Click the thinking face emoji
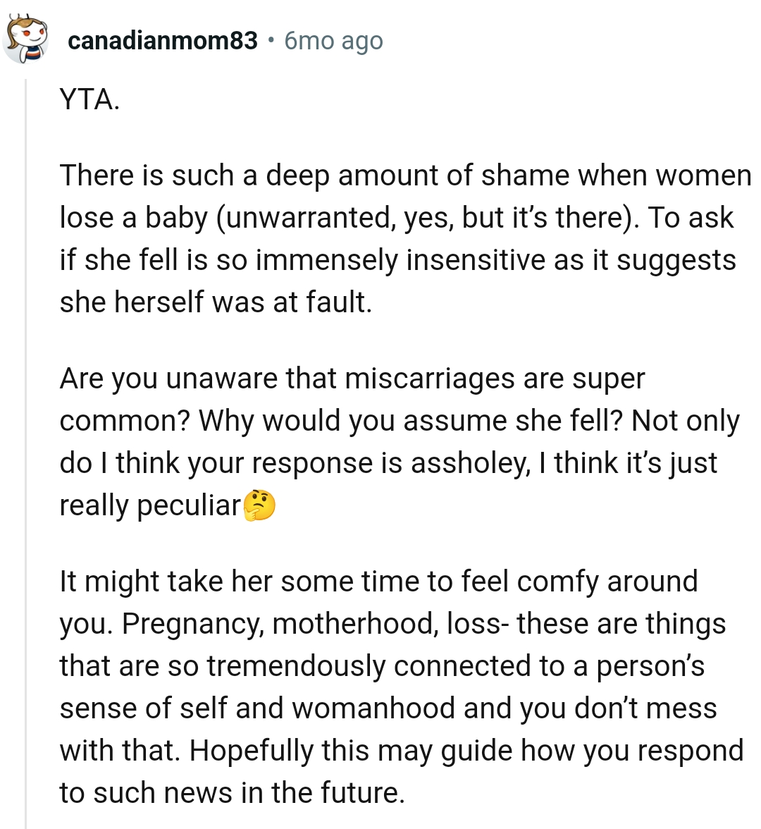Screen dimensions: 761x829 [x=259, y=505]
